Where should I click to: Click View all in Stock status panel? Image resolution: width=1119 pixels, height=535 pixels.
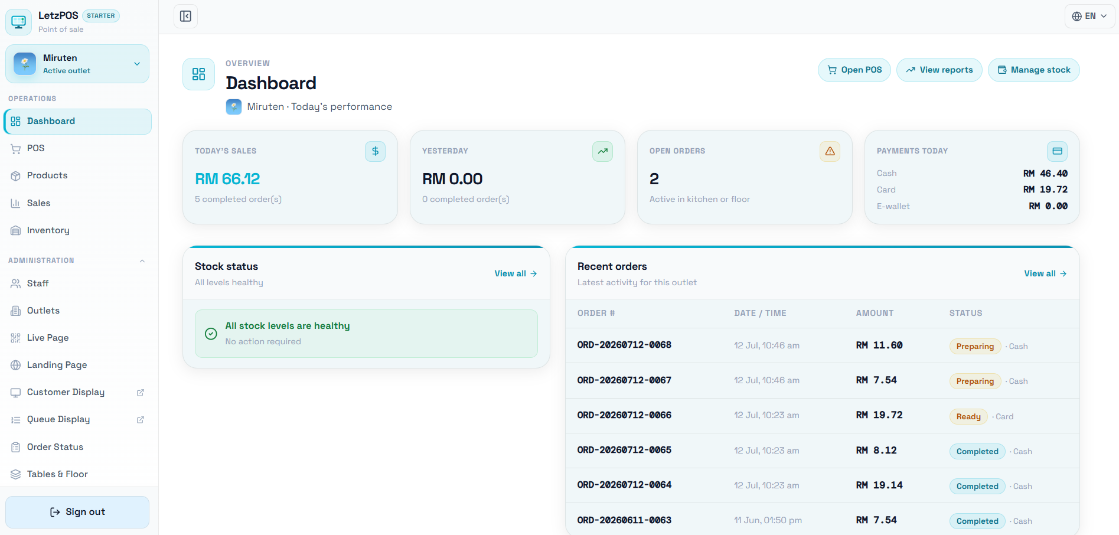pyautogui.click(x=516, y=273)
